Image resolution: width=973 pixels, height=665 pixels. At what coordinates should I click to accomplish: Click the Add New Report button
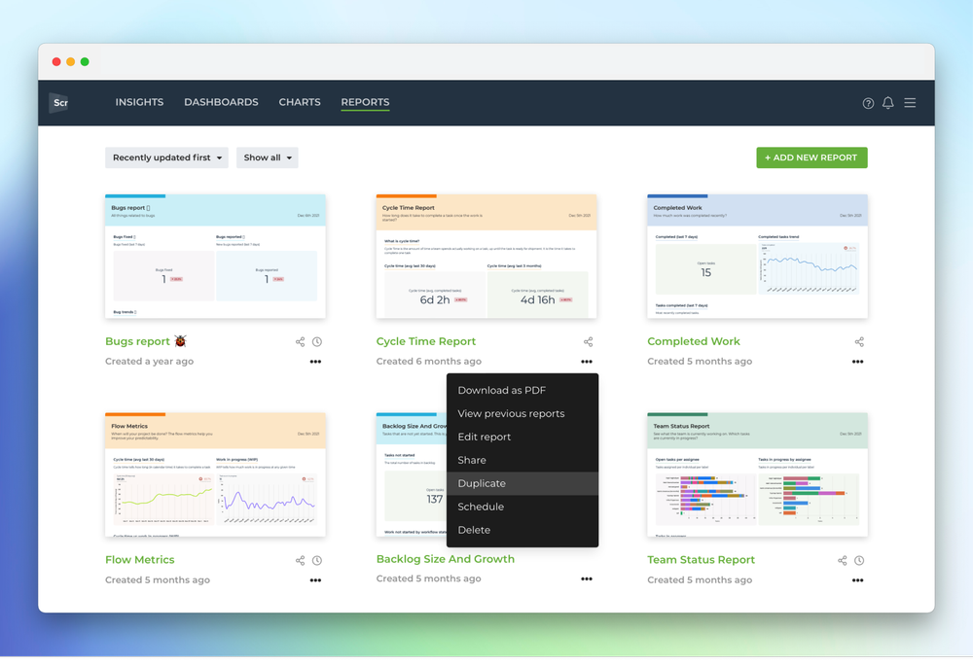coord(811,158)
